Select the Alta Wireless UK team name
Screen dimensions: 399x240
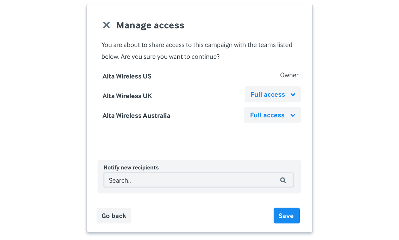[x=127, y=96]
